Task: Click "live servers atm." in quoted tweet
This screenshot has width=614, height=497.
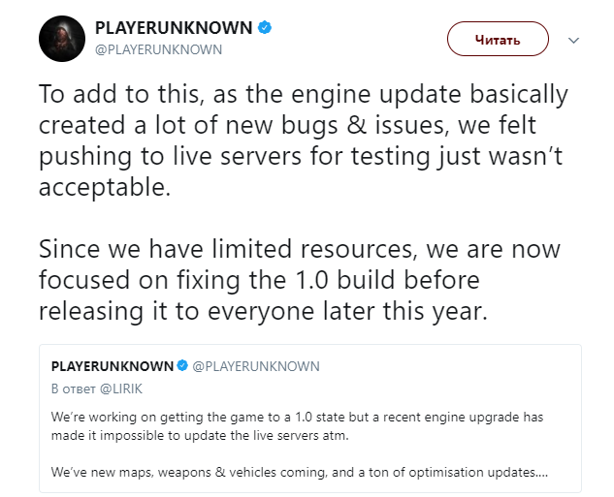Action: tap(301, 435)
